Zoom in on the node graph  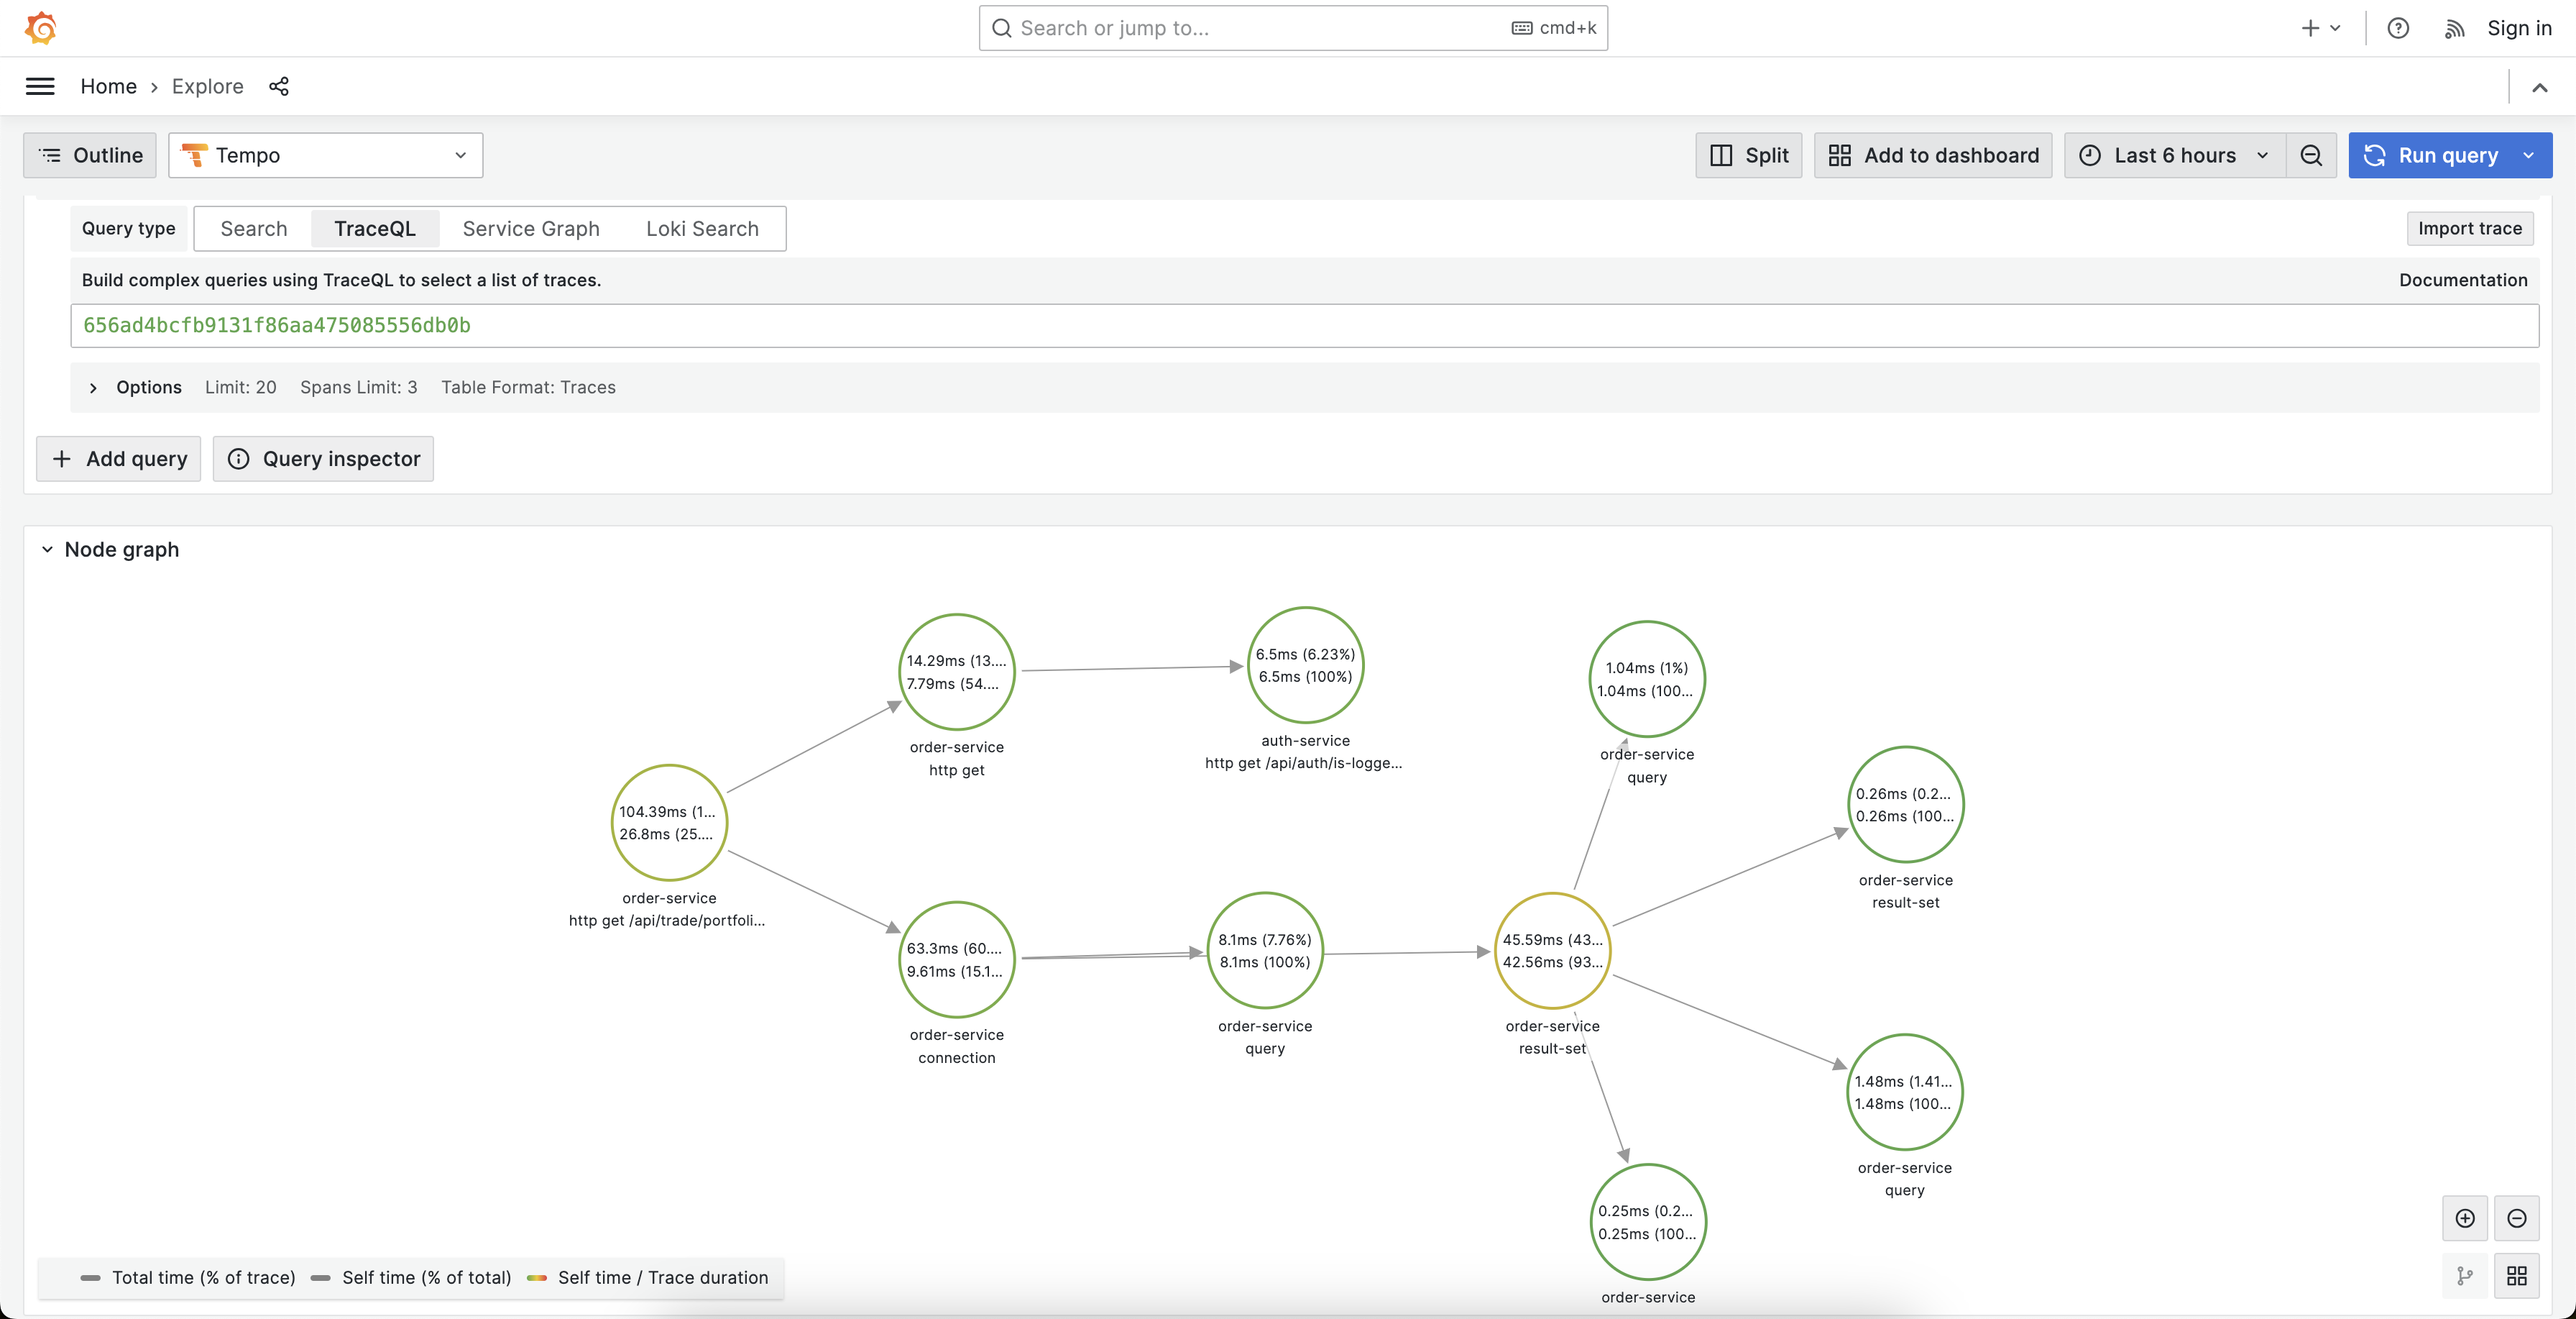(x=2465, y=1218)
